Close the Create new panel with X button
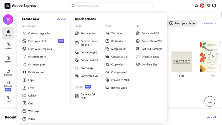This screenshot has width=222, height=125. pos(8,19)
